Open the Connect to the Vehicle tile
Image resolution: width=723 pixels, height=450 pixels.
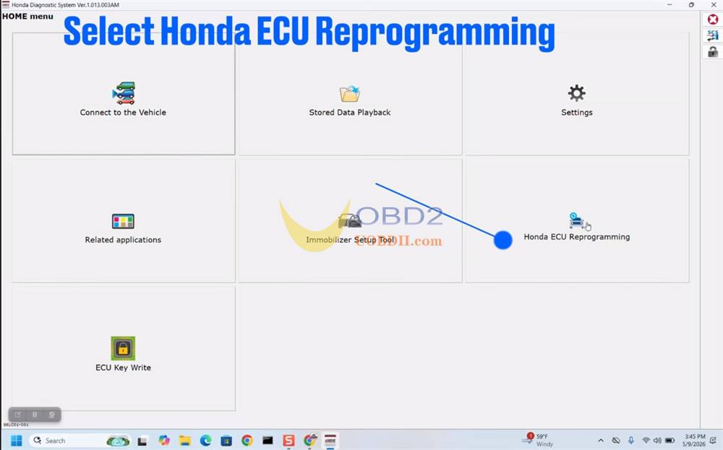tap(124, 93)
